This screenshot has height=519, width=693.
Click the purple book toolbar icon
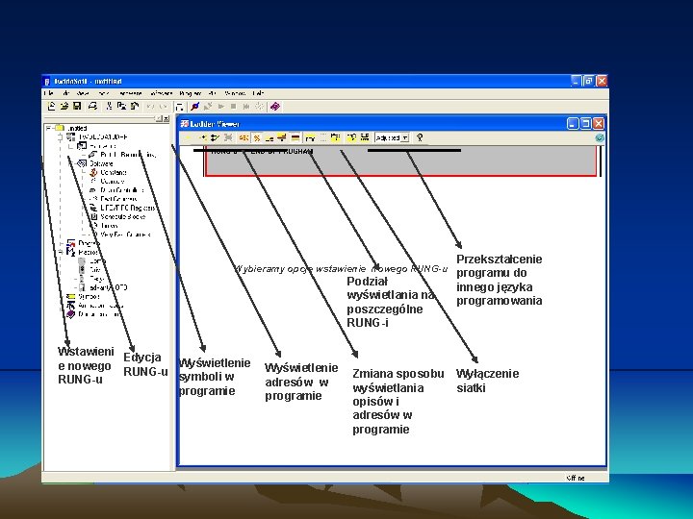275,107
